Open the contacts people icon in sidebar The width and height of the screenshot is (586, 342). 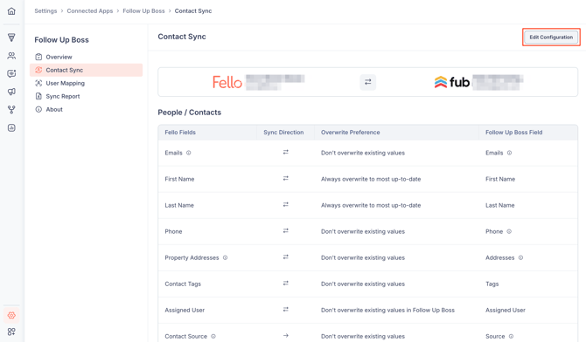point(11,56)
